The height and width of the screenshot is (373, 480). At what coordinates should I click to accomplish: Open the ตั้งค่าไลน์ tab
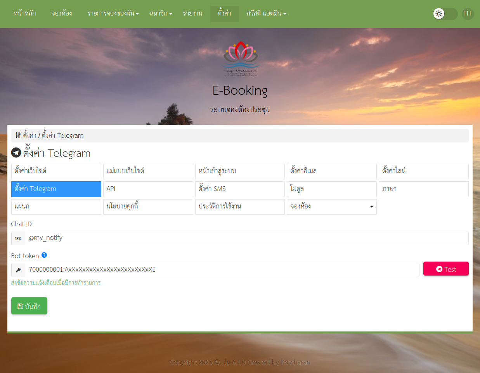[x=424, y=171]
